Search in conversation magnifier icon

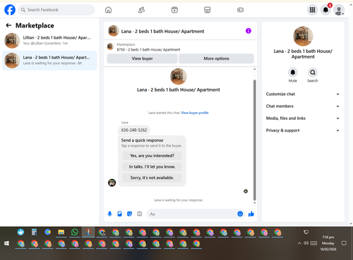pyautogui.click(x=313, y=73)
